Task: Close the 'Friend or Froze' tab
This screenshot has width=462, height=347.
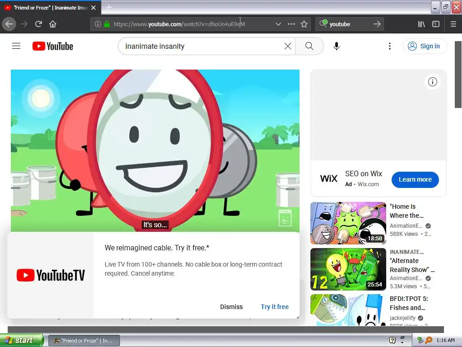Action: 93,8
